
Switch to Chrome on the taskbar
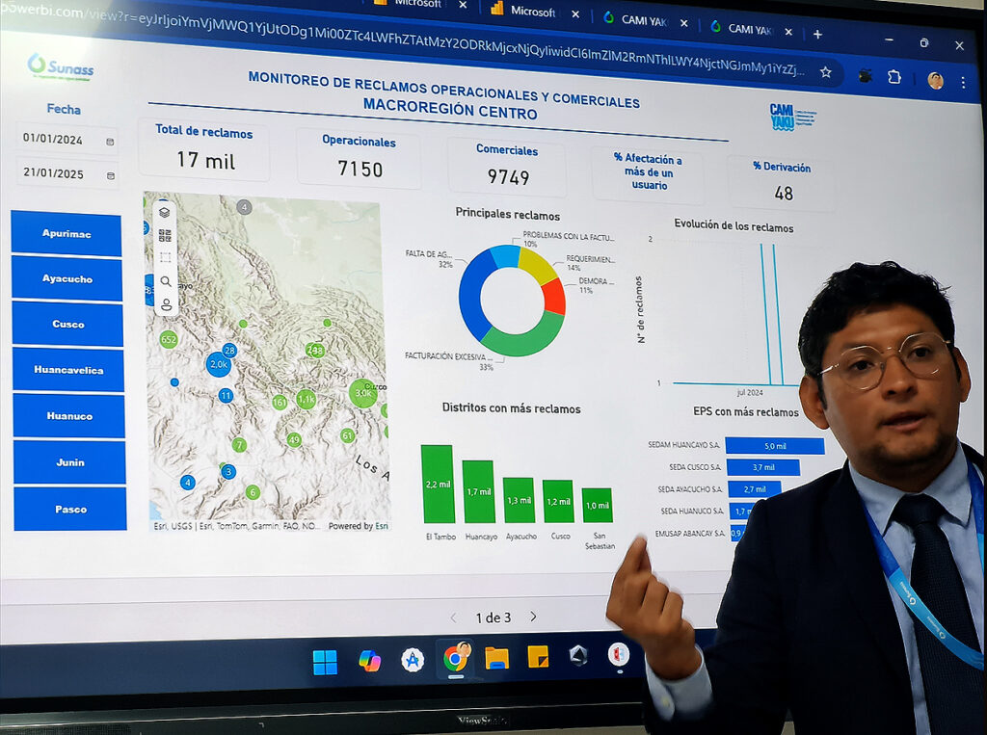(x=456, y=658)
